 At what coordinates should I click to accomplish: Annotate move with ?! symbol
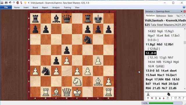point(179,98)
